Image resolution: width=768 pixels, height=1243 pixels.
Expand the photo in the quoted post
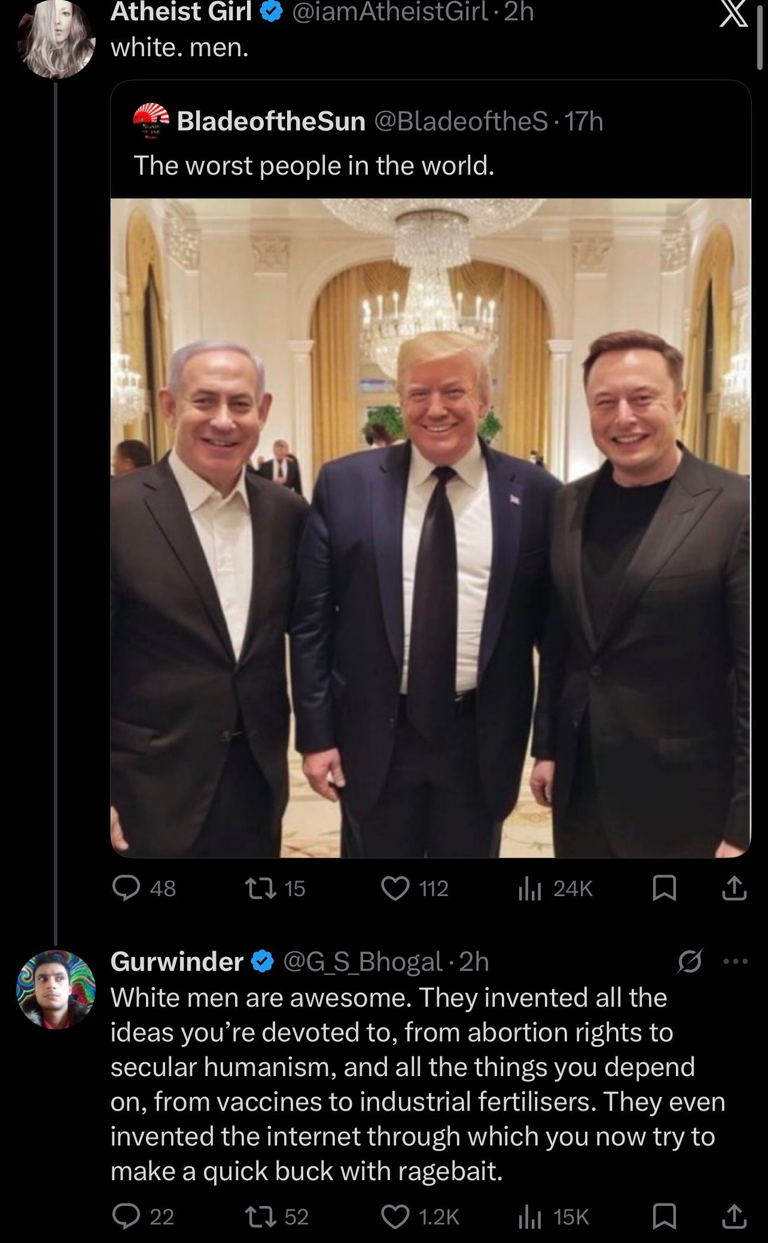pos(431,526)
